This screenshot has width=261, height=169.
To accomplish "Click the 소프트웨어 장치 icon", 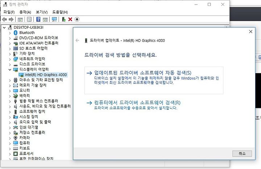I will (16, 112).
